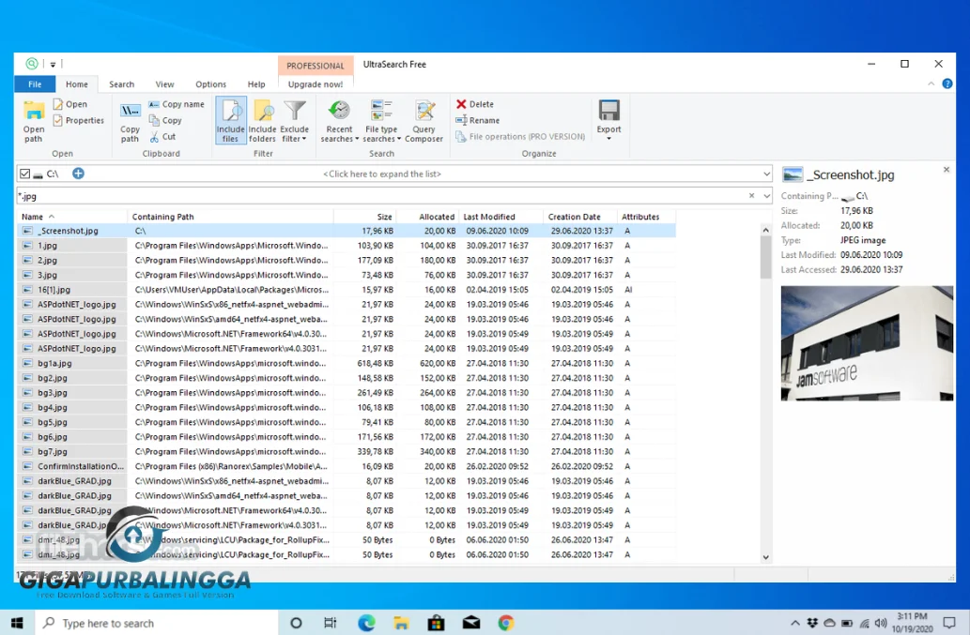Image resolution: width=970 pixels, height=635 pixels.
Task: Open the File menu tab
Action: 36,84
